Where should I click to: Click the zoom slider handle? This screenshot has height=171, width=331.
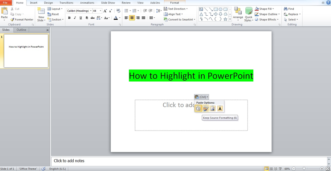(x=304, y=169)
